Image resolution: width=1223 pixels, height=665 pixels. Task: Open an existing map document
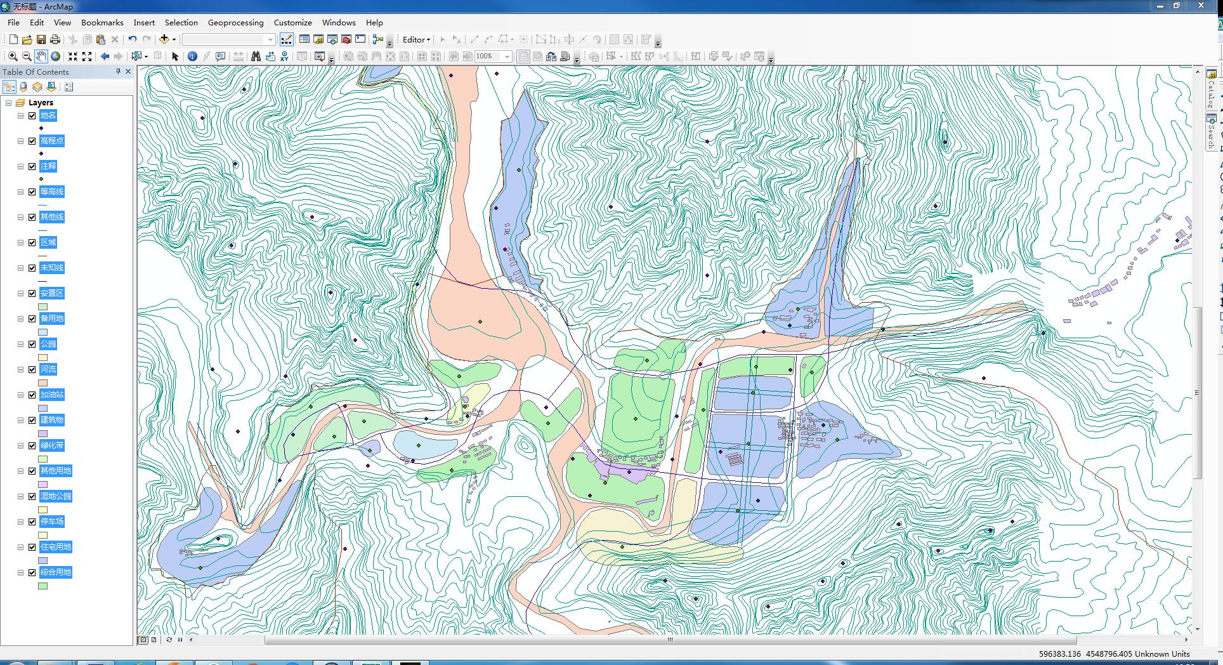tap(27, 39)
